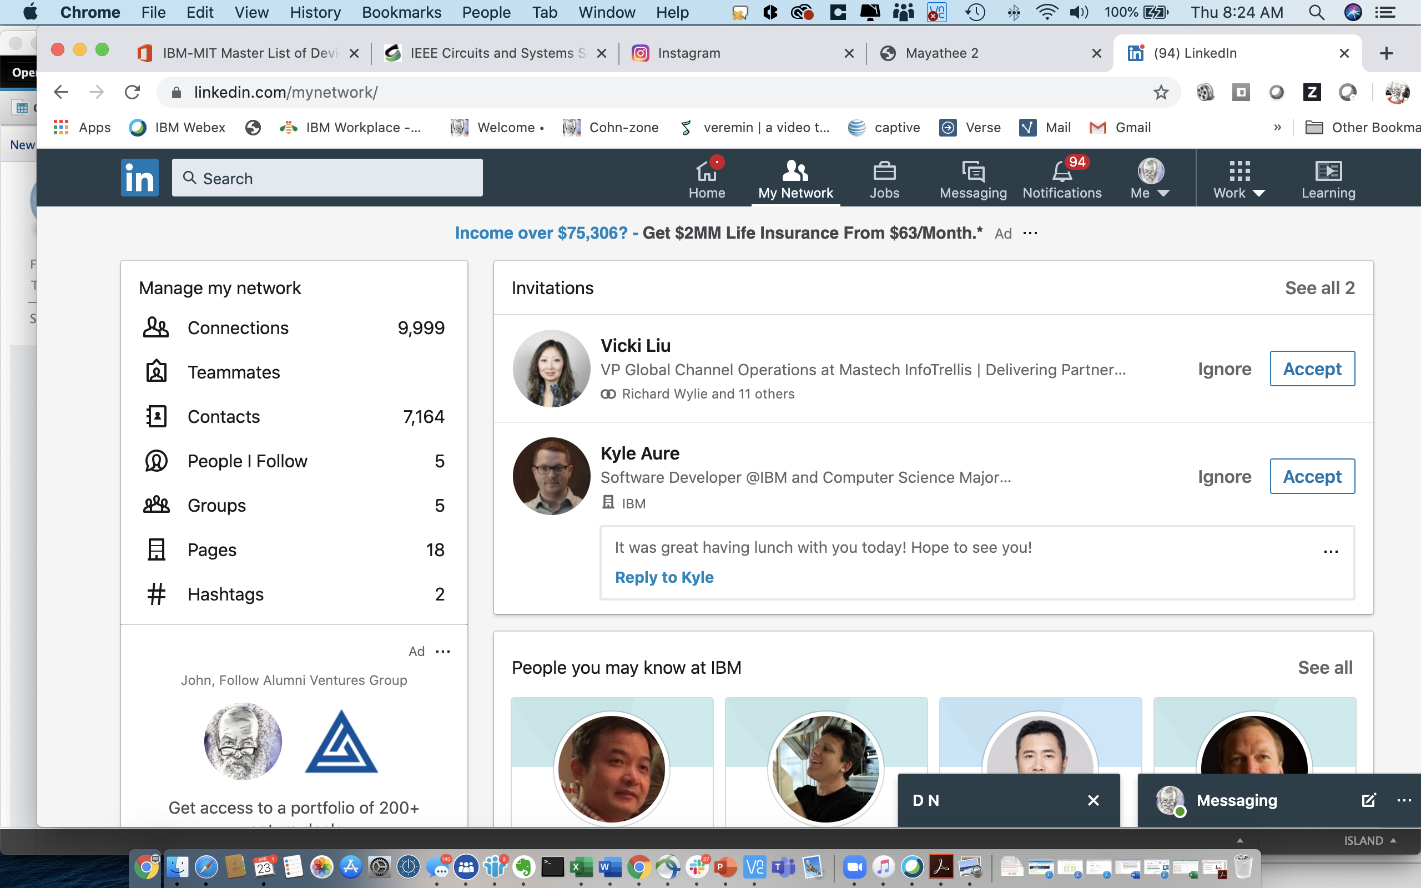Open ad options next to insurance banner
This screenshot has width=1421, height=888.
tap(1030, 233)
